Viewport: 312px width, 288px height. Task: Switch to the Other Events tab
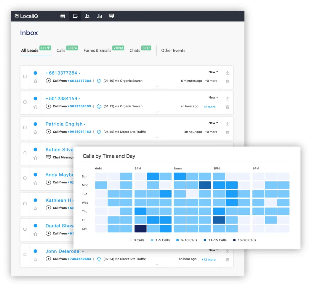tap(173, 51)
